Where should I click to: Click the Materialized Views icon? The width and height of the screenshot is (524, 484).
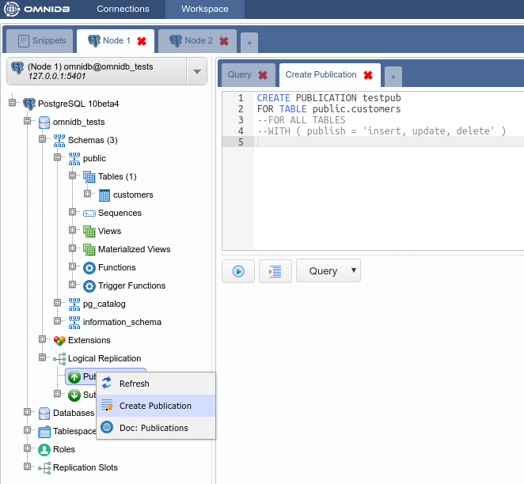click(x=89, y=250)
